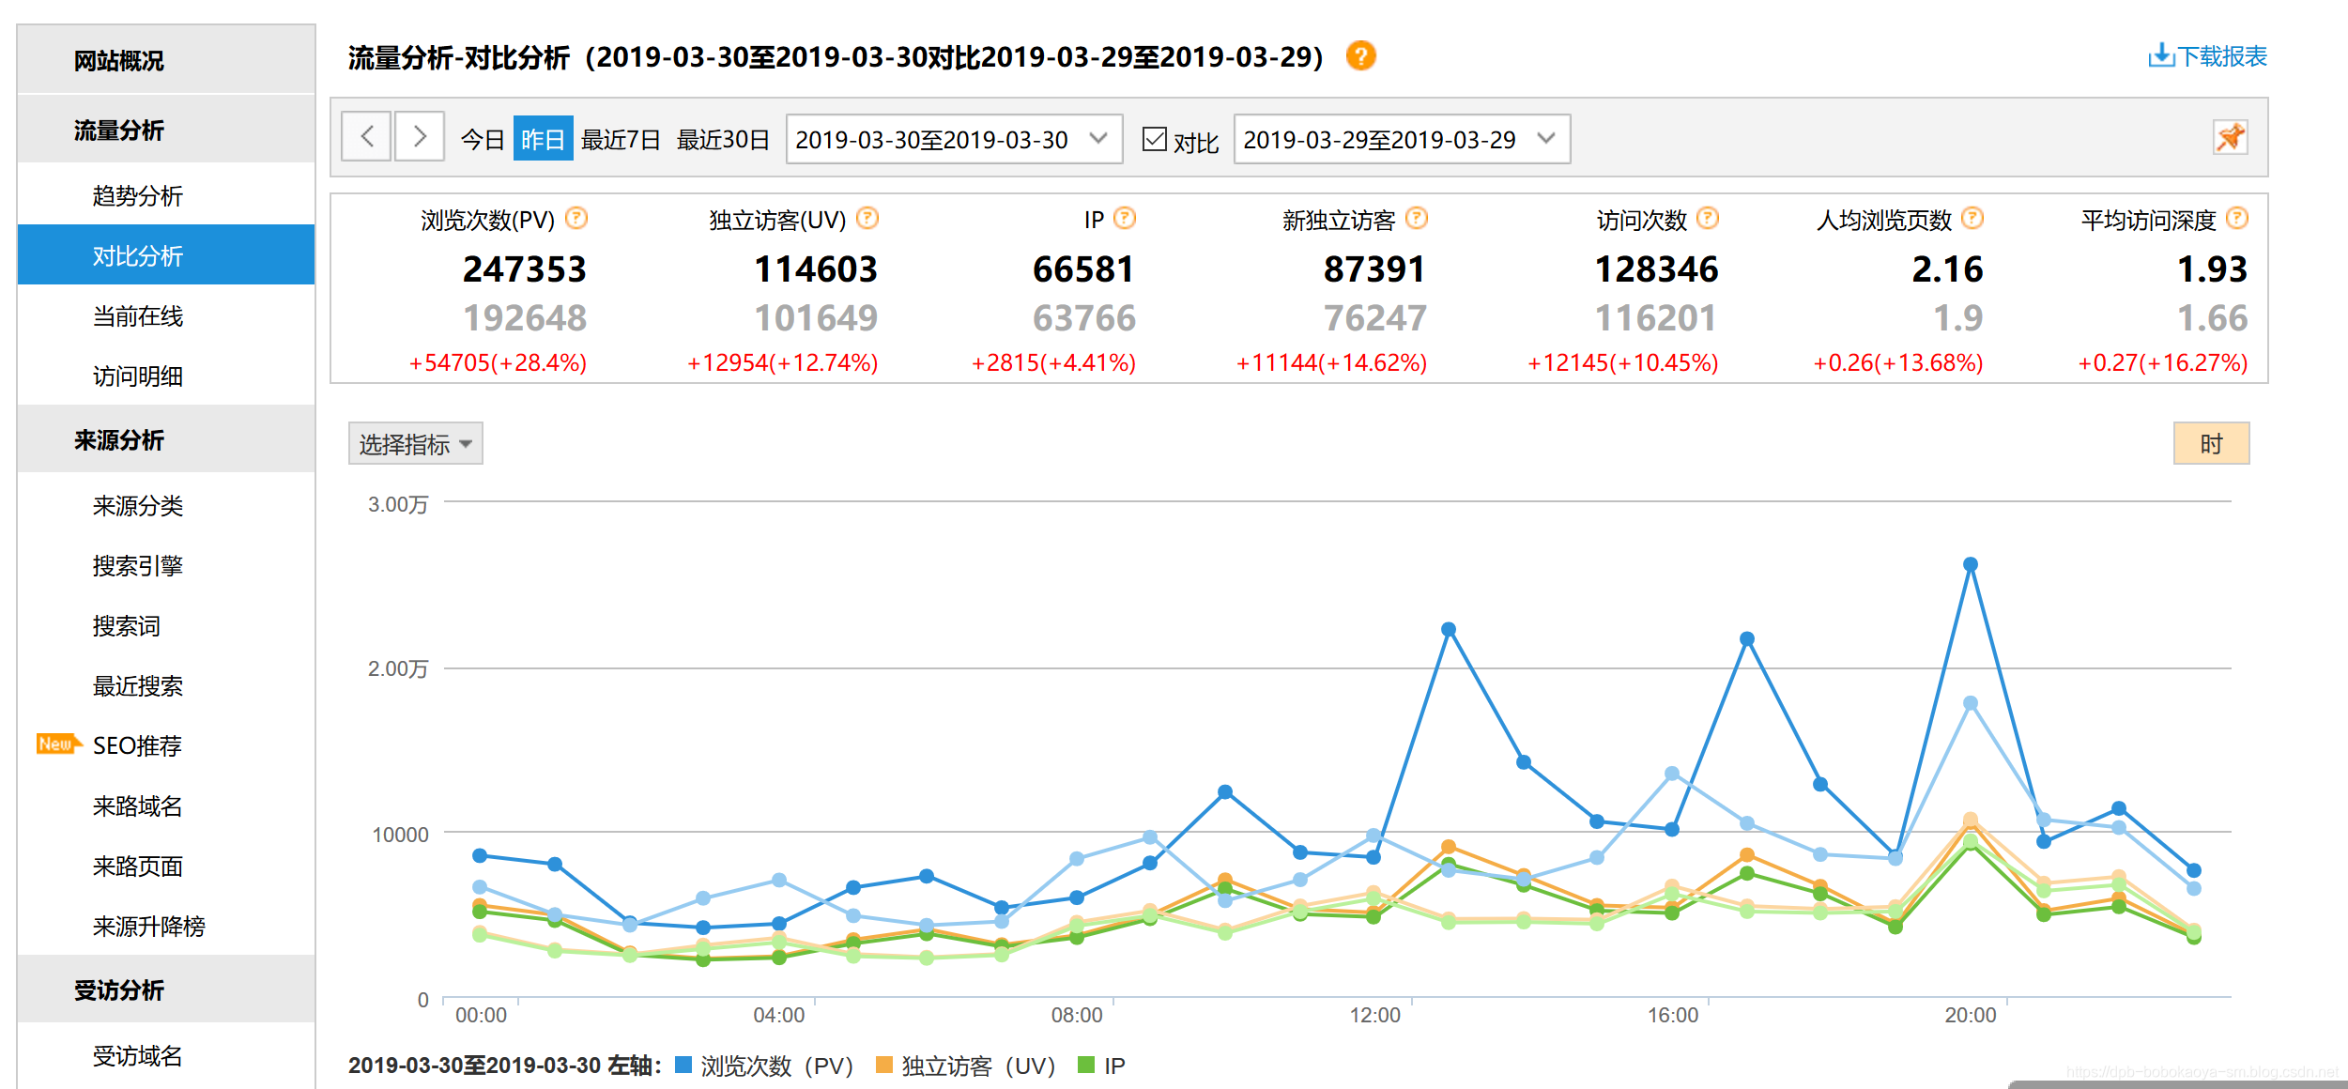The width and height of the screenshot is (2348, 1089).
Task: Uncheck the 对比 comparison checkbox
Action: [1154, 139]
